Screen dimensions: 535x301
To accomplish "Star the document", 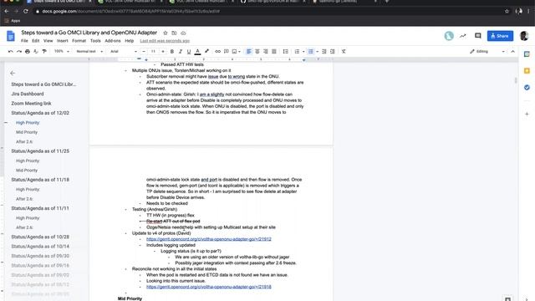I will (166, 33).
